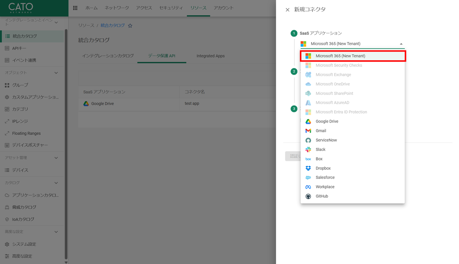Open the ネットワーク top menu
459x264 pixels.
click(x=117, y=8)
